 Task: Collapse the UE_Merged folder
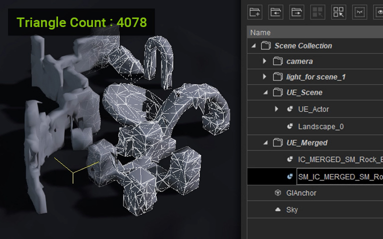[x=264, y=143]
